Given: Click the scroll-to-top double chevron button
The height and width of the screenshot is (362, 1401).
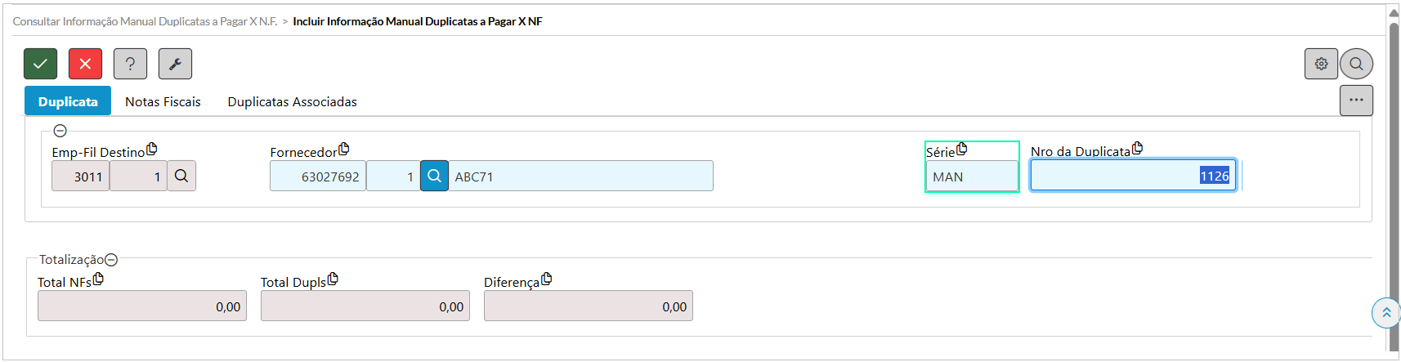Looking at the screenshot, I should point(1385,313).
